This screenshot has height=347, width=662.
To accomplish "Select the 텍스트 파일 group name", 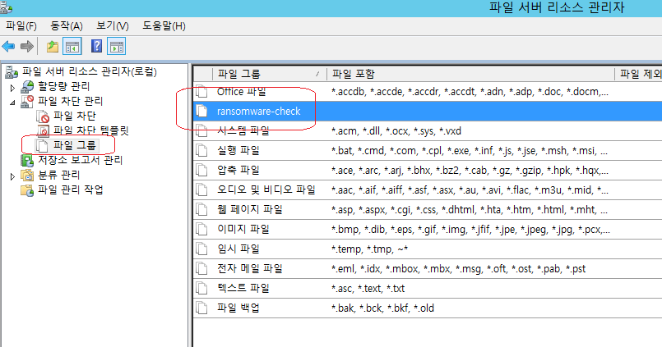I will (243, 288).
